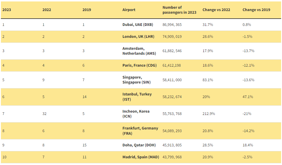This screenshot has height=165, width=282.
Task: Select the 'Incheon, Korea (ICN)' cell
Action: 136,114
